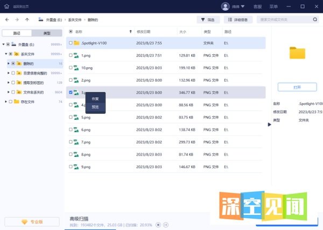Click the 8.png image file icon

tap(76, 154)
